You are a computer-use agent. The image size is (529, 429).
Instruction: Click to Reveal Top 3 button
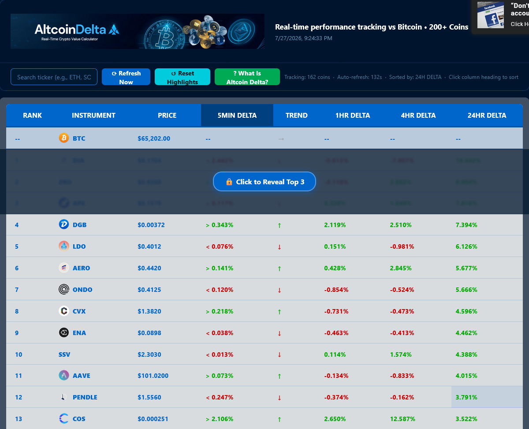click(x=264, y=182)
